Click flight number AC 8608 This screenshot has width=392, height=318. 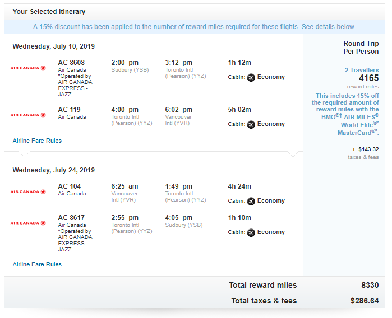tap(71, 63)
